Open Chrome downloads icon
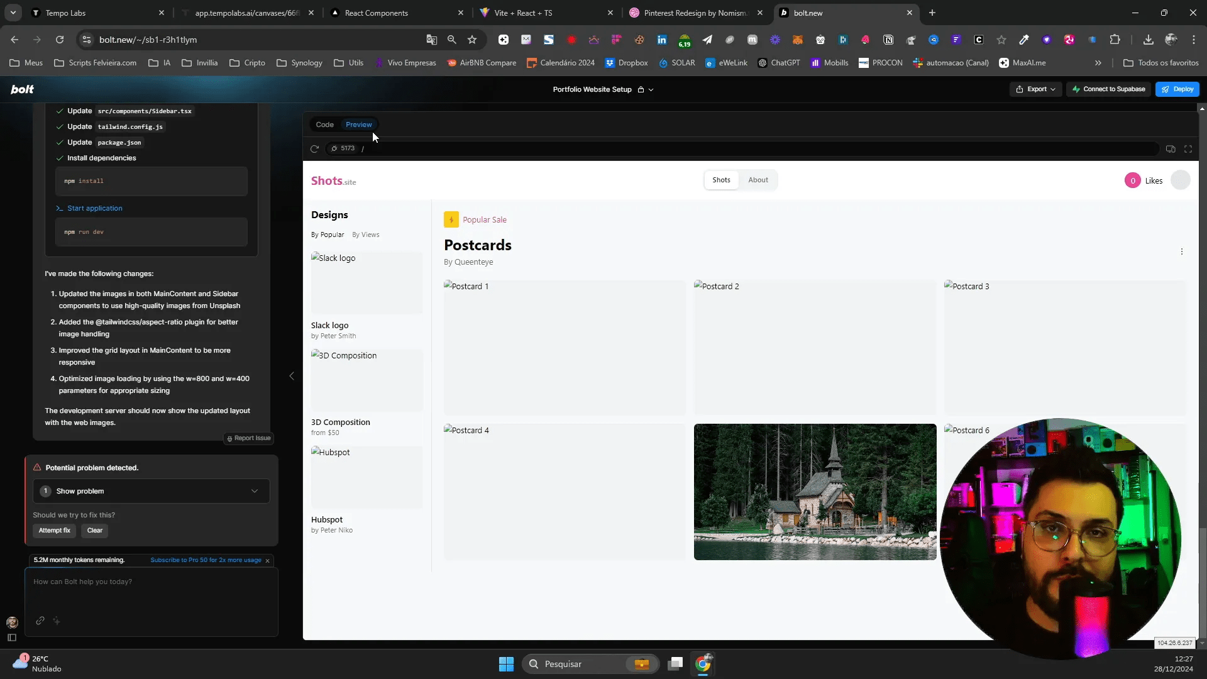 (x=1148, y=40)
